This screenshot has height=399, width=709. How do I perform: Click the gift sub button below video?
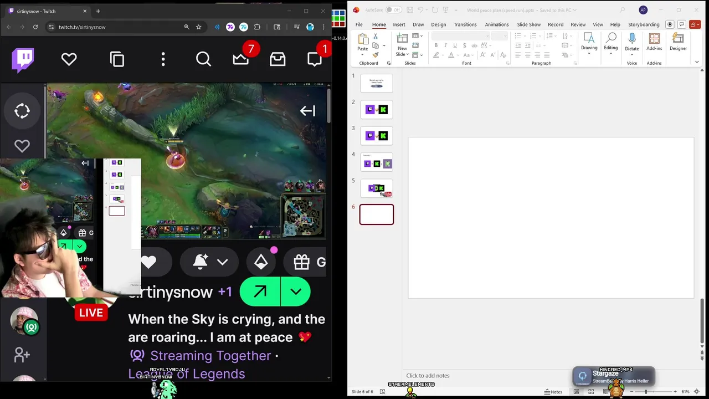coord(305,262)
